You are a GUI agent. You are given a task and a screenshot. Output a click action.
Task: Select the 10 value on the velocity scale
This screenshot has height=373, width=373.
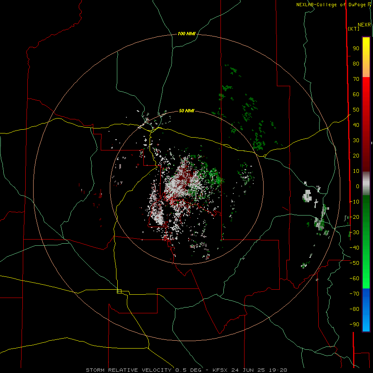pos(356,171)
